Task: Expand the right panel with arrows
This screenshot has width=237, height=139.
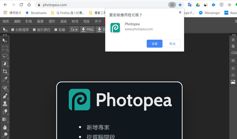Action: [x=234, y=35]
